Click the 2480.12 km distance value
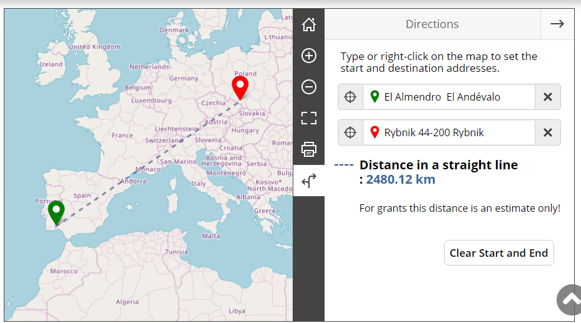 point(400,180)
